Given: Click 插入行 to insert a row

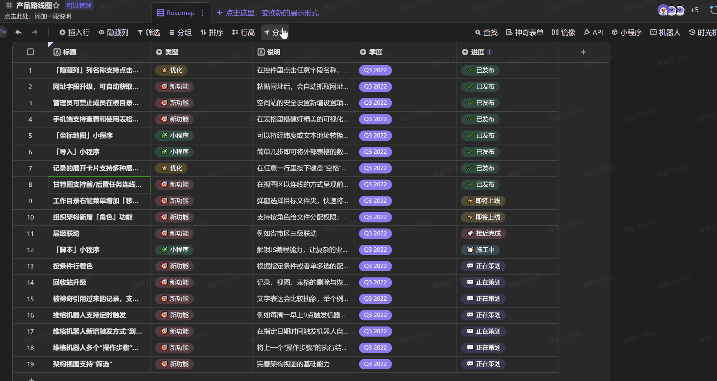Looking at the screenshot, I should [x=75, y=33].
